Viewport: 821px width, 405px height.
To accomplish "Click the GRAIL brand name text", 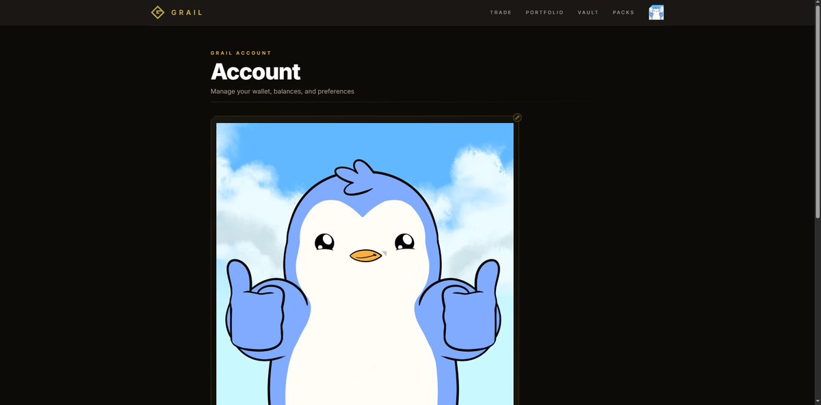I will click(x=187, y=12).
